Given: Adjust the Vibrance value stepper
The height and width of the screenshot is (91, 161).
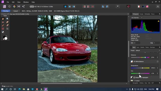Looking at the screenshot, I should pos(157,57).
